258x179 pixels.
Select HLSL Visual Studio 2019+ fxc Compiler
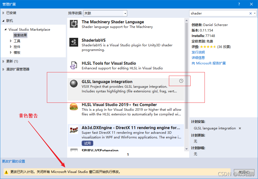point(119,105)
